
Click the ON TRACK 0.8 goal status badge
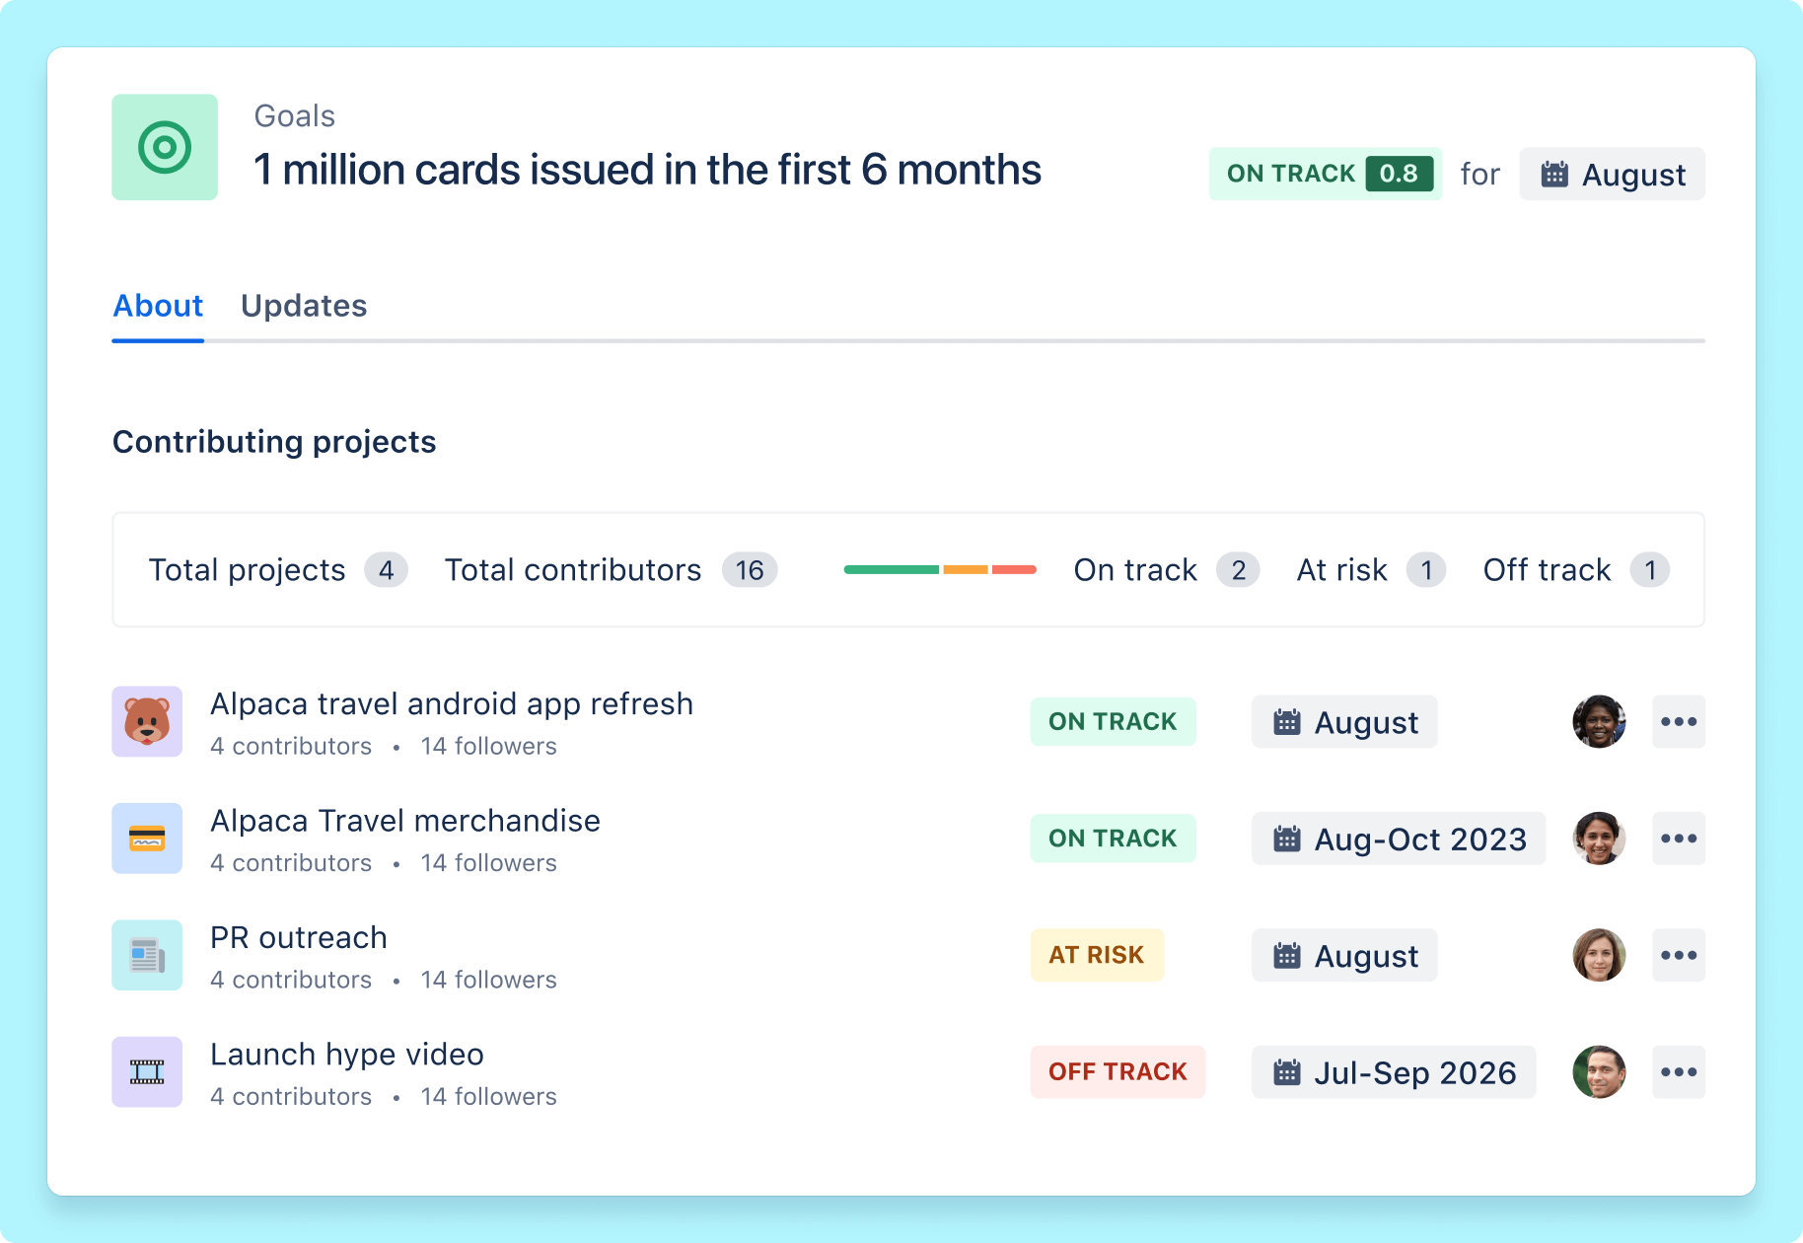(x=1325, y=174)
